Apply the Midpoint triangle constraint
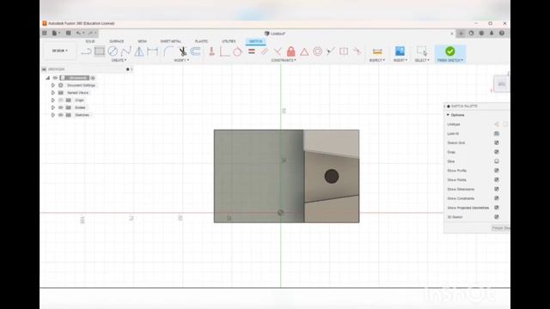The image size is (550, 309). click(304, 51)
